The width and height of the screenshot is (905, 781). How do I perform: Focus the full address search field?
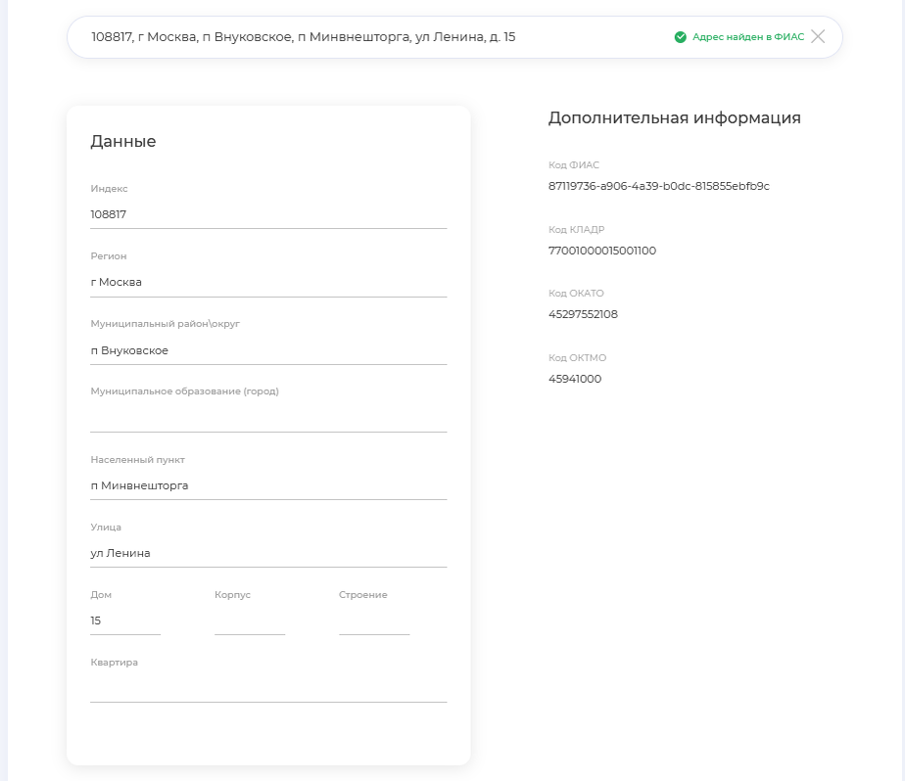point(372,37)
